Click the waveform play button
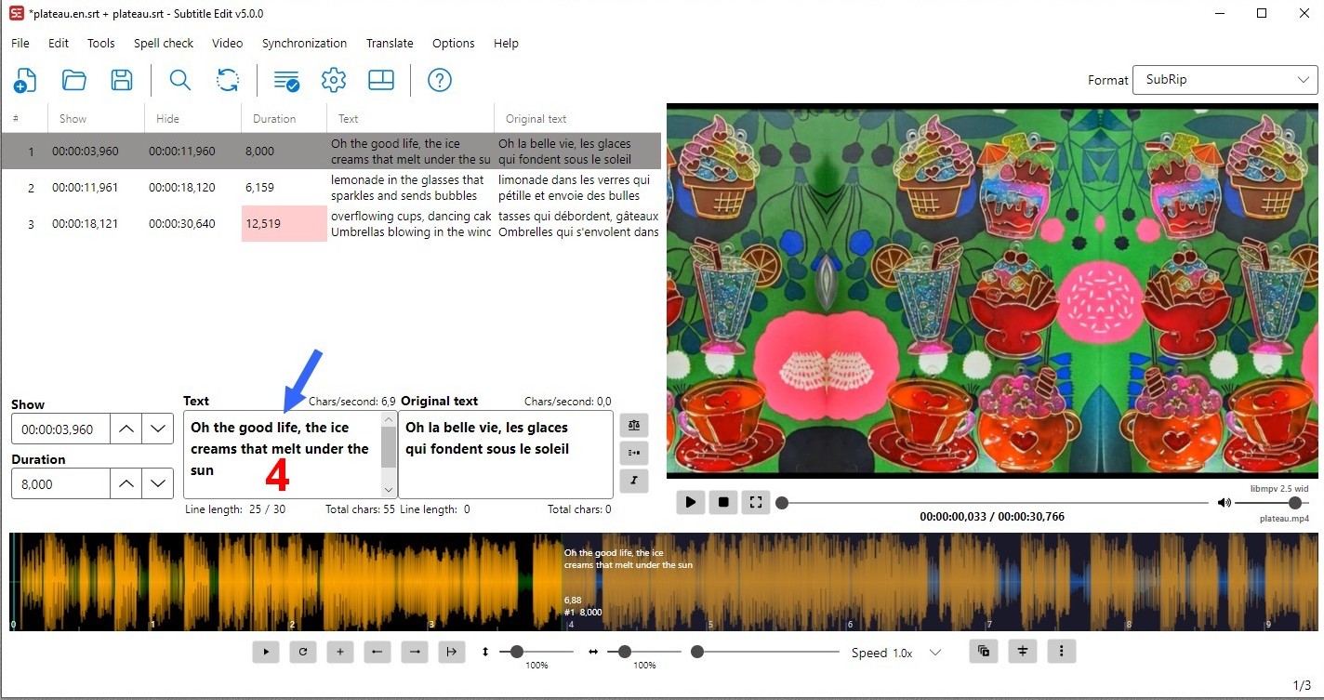 click(266, 652)
